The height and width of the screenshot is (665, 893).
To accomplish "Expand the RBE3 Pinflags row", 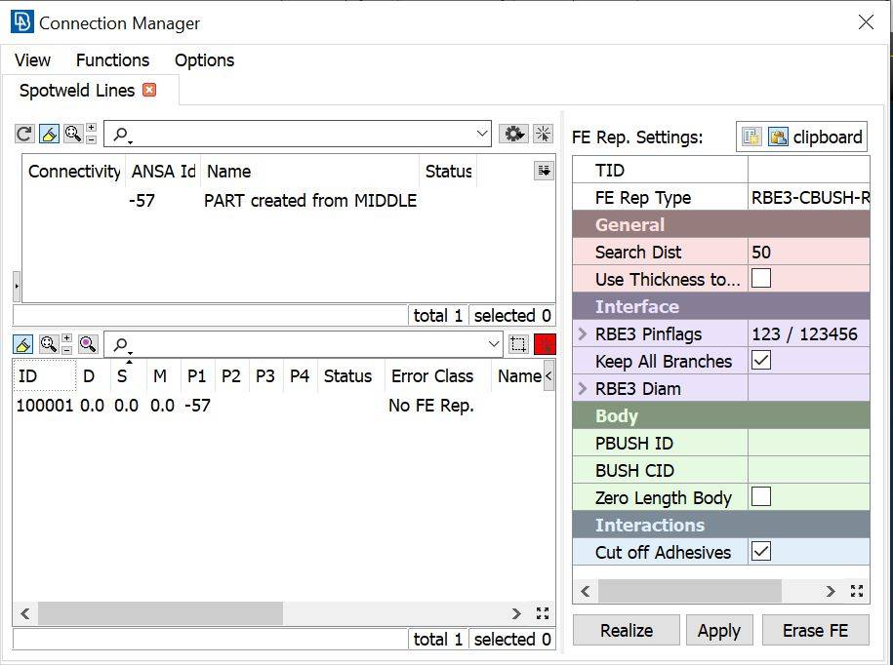I will coord(583,334).
